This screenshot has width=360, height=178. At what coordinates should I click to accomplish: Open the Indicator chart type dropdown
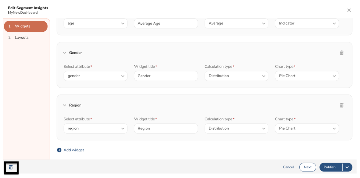[307, 23]
